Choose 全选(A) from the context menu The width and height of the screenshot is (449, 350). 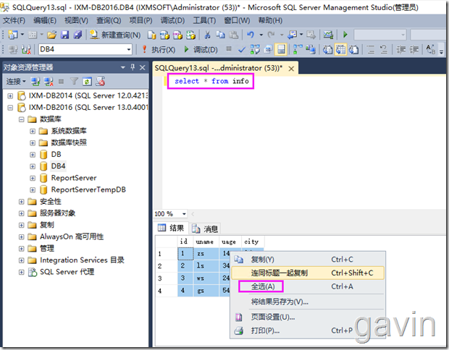(x=308, y=286)
